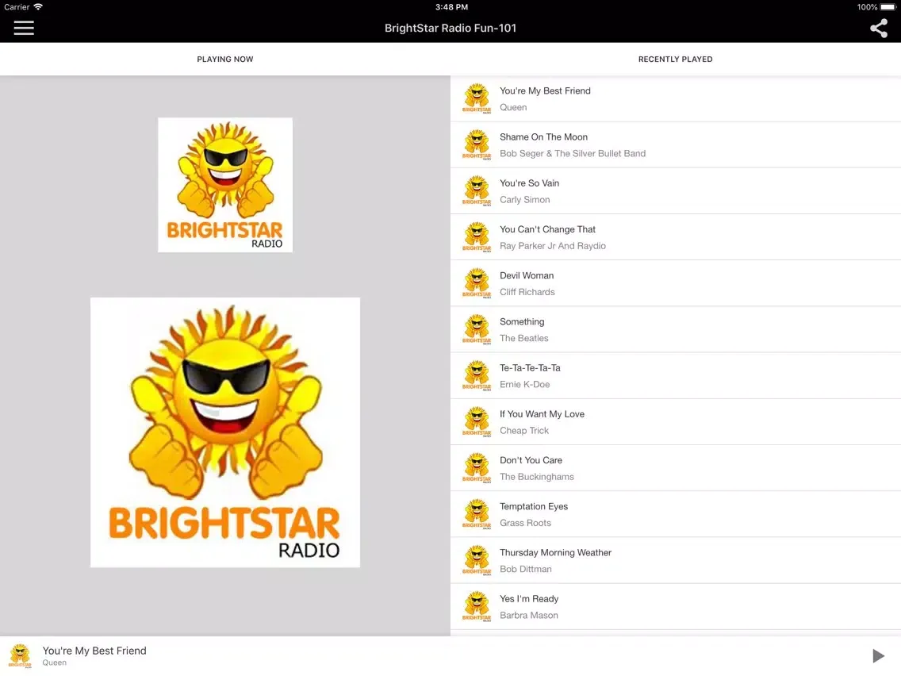Select the You Can't Change That title
This screenshot has width=901, height=676.
pos(547,229)
